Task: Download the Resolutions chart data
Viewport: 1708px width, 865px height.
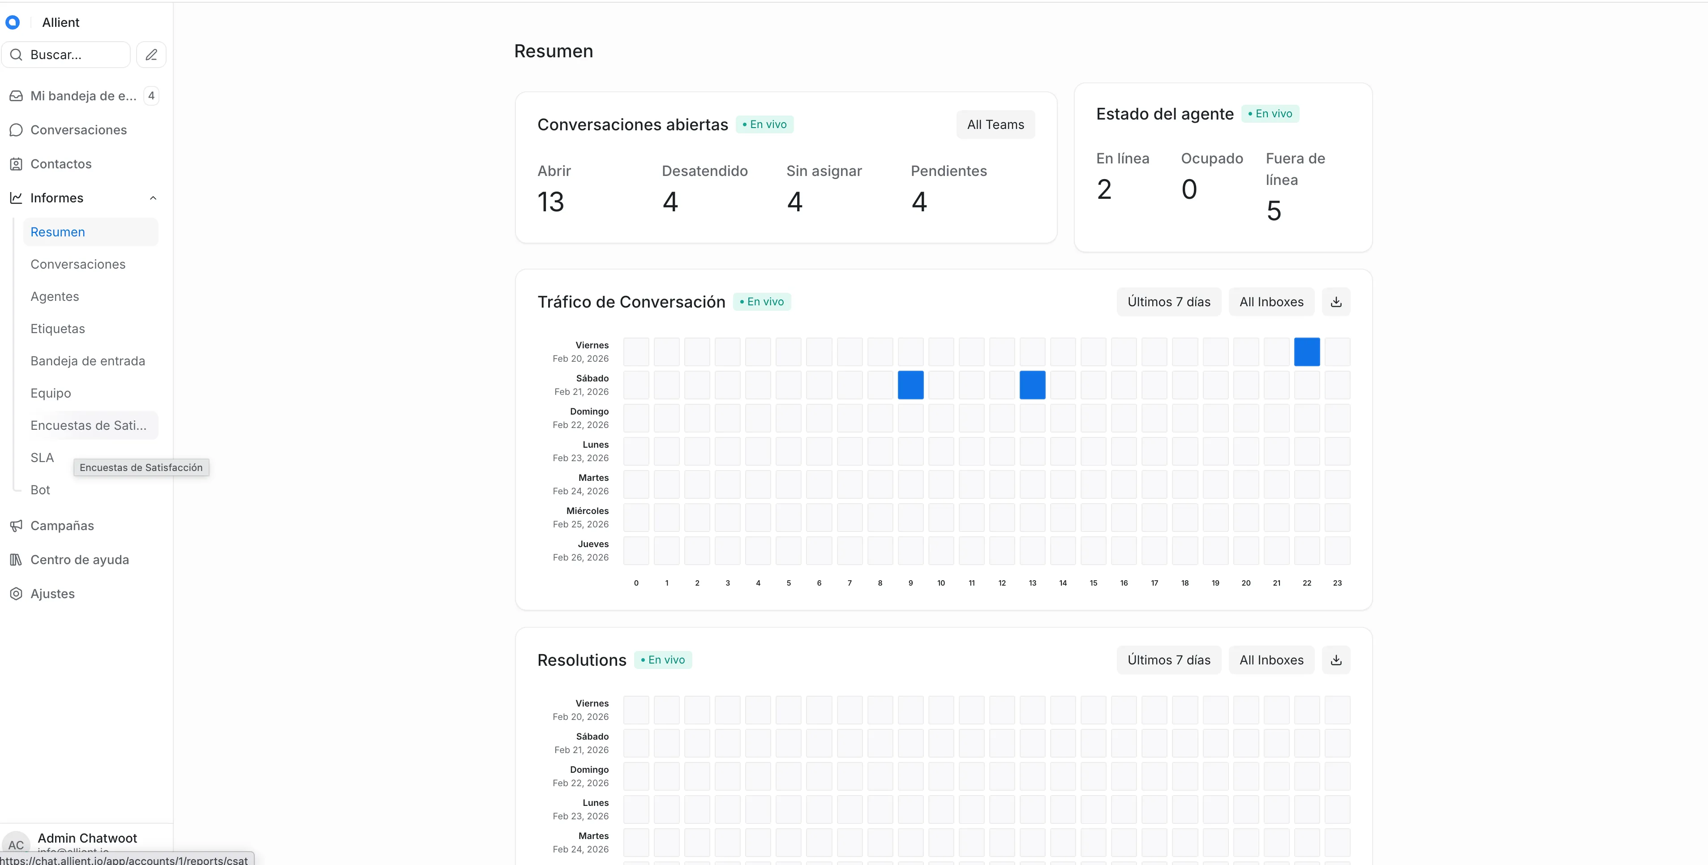Action: (1336, 659)
